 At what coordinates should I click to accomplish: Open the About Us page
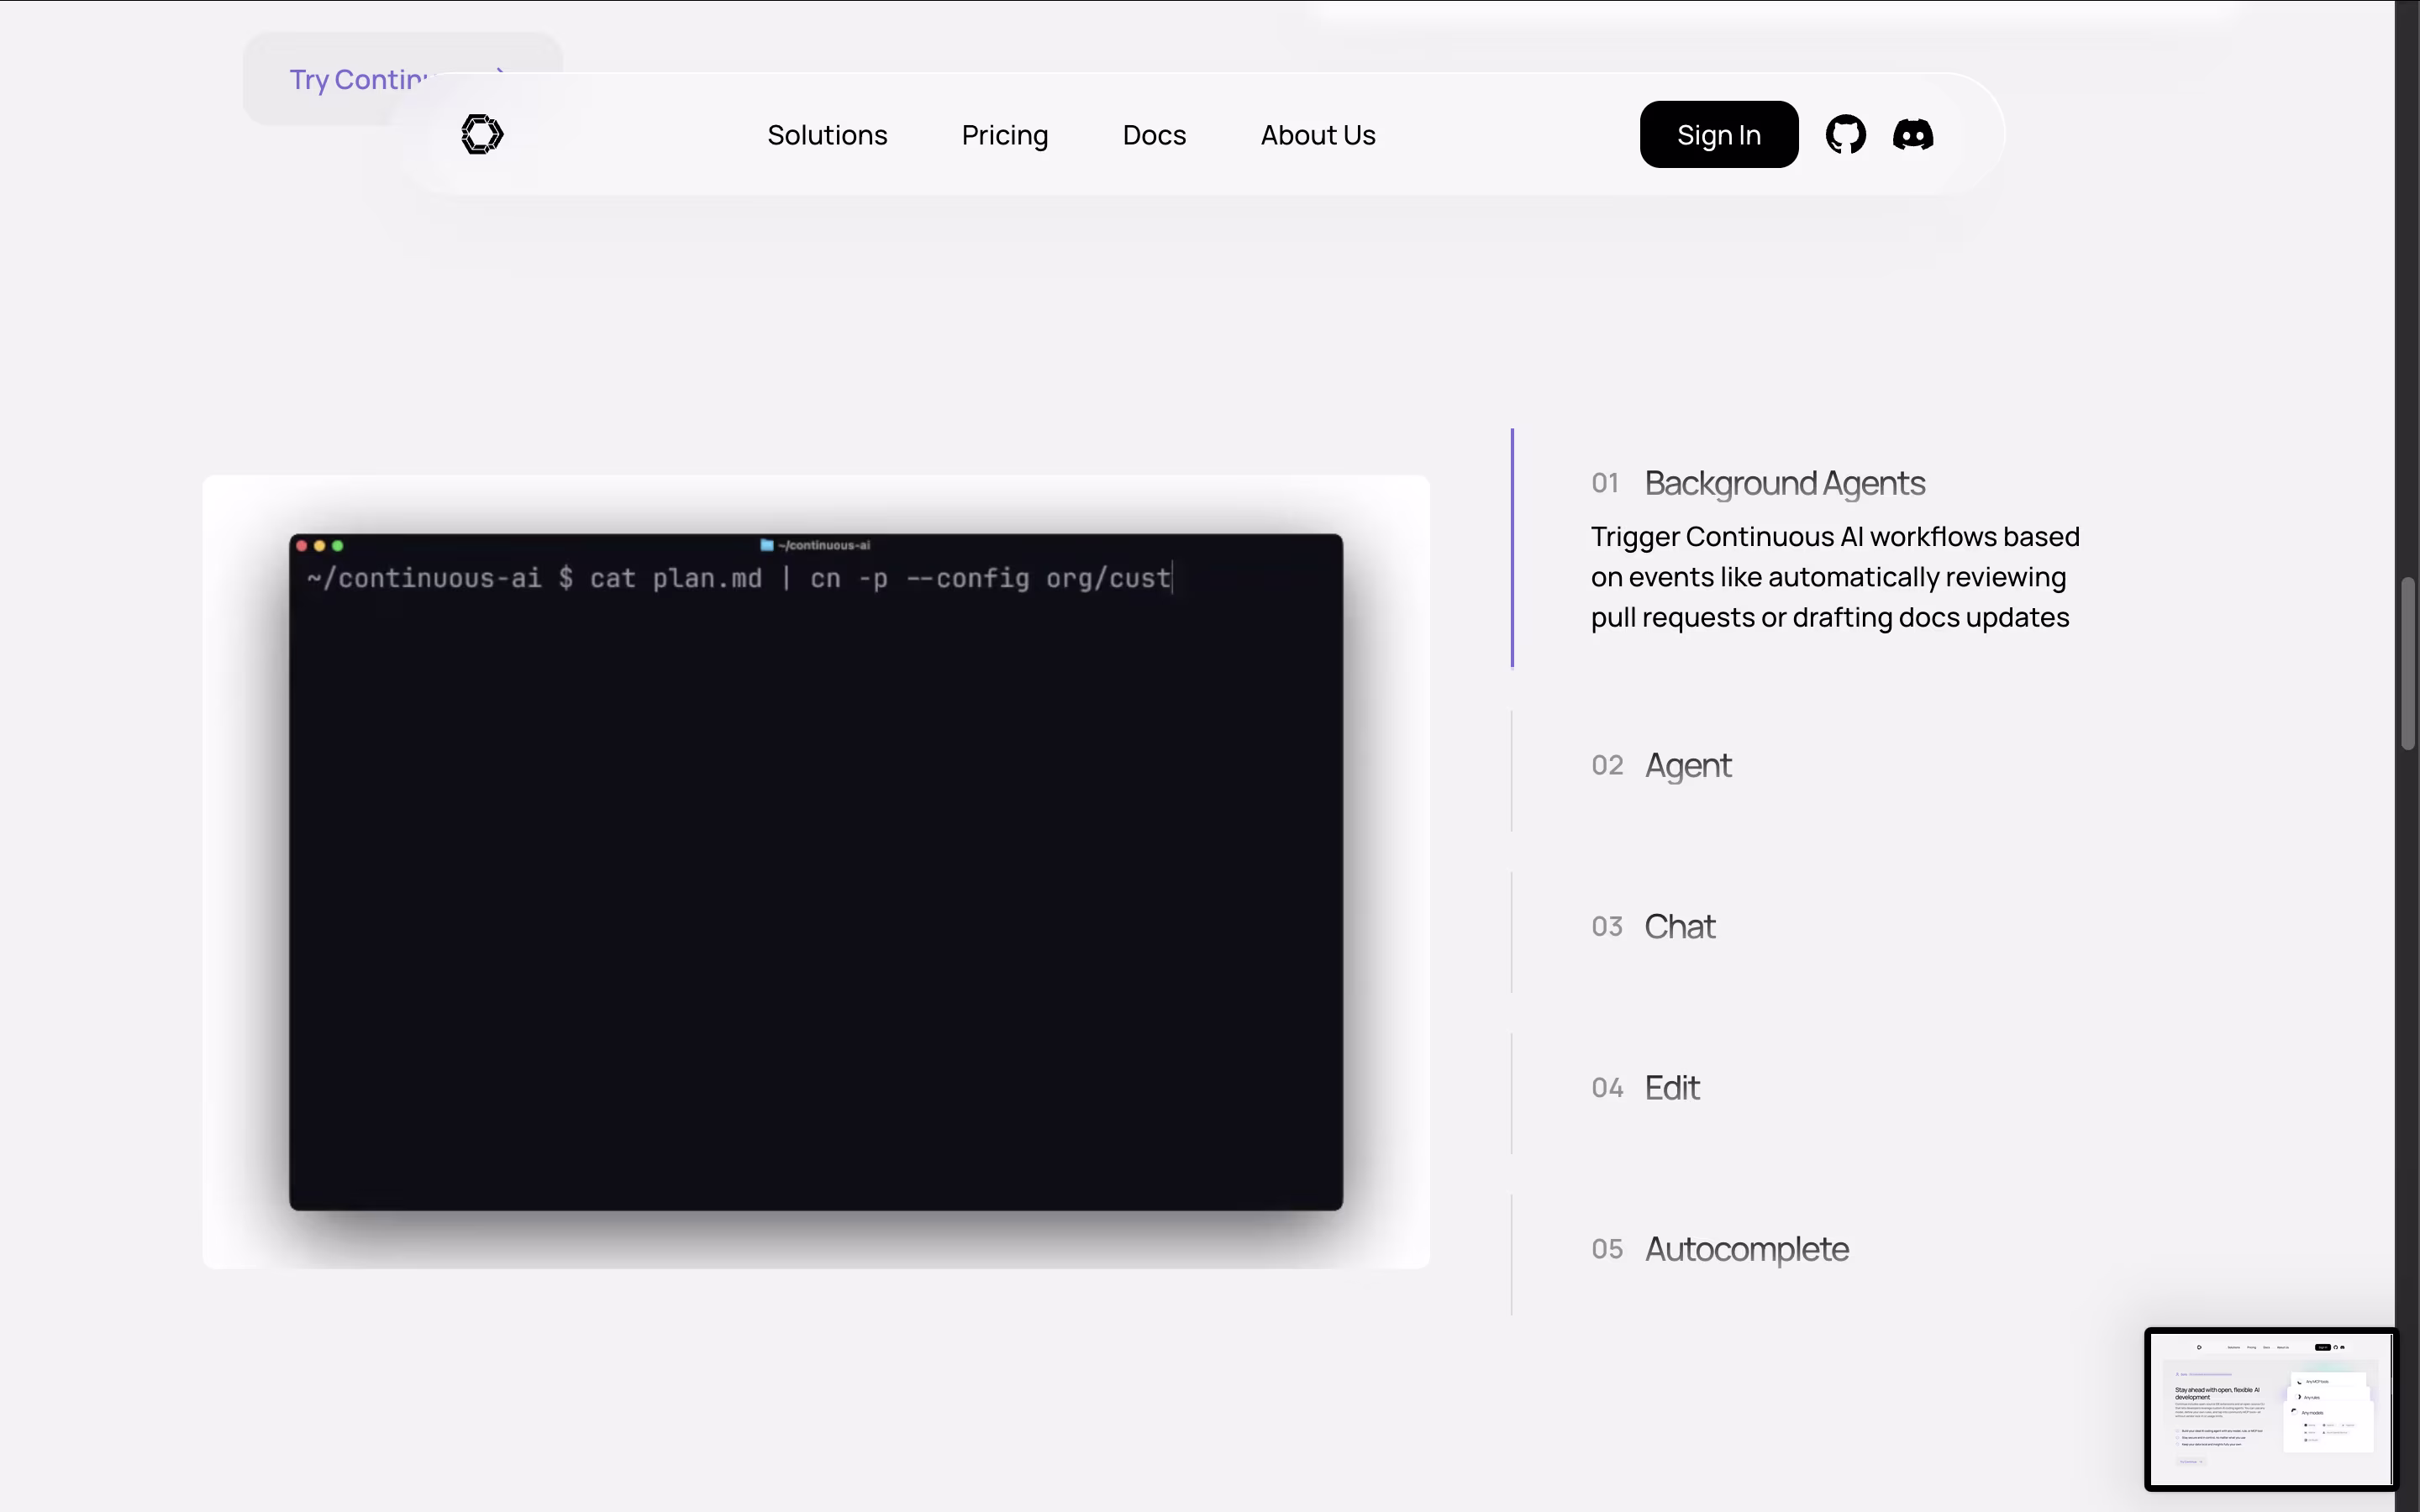coord(1318,135)
